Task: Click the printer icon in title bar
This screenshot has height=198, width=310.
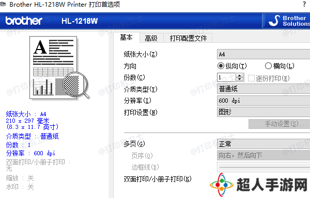Action: pos(3,4)
